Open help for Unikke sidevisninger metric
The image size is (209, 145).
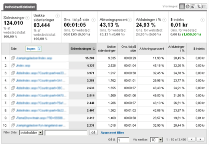click(x=57, y=16)
